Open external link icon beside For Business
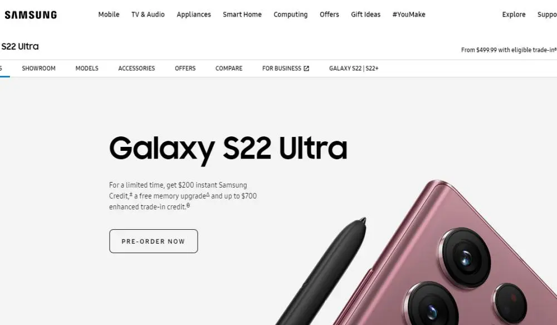This screenshot has height=325, width=557. 306,68
